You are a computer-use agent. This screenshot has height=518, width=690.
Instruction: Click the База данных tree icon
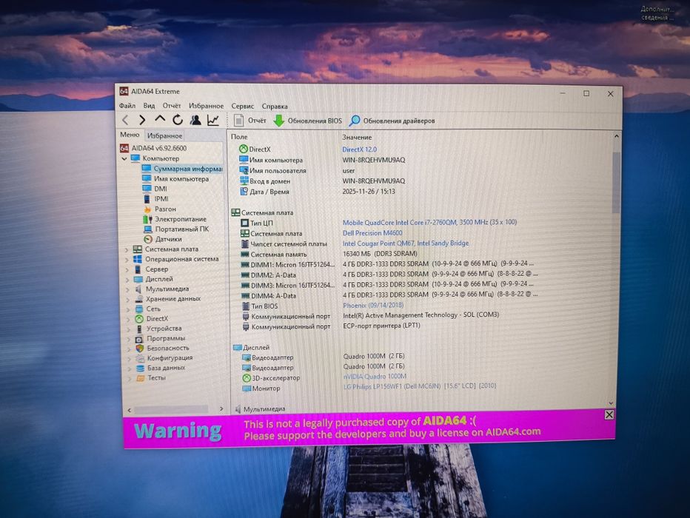[x=141, y=368]
